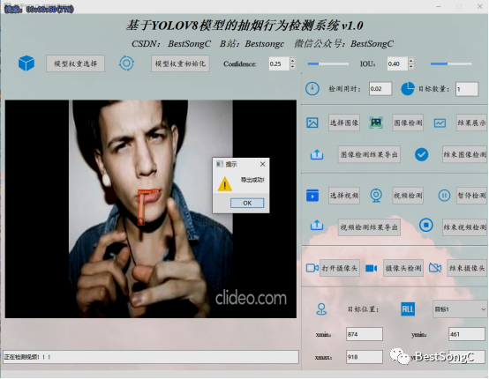The height and width of the screenshot is (379, 489).
Task: Click 摄像头检测 button
Action: pyautogui.click(x=403, y=268)
